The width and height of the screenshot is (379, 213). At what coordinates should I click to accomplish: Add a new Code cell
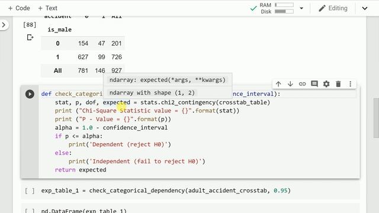(19, 8)
